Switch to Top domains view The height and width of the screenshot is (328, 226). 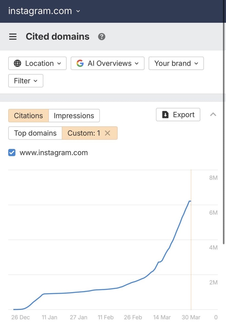35,133
